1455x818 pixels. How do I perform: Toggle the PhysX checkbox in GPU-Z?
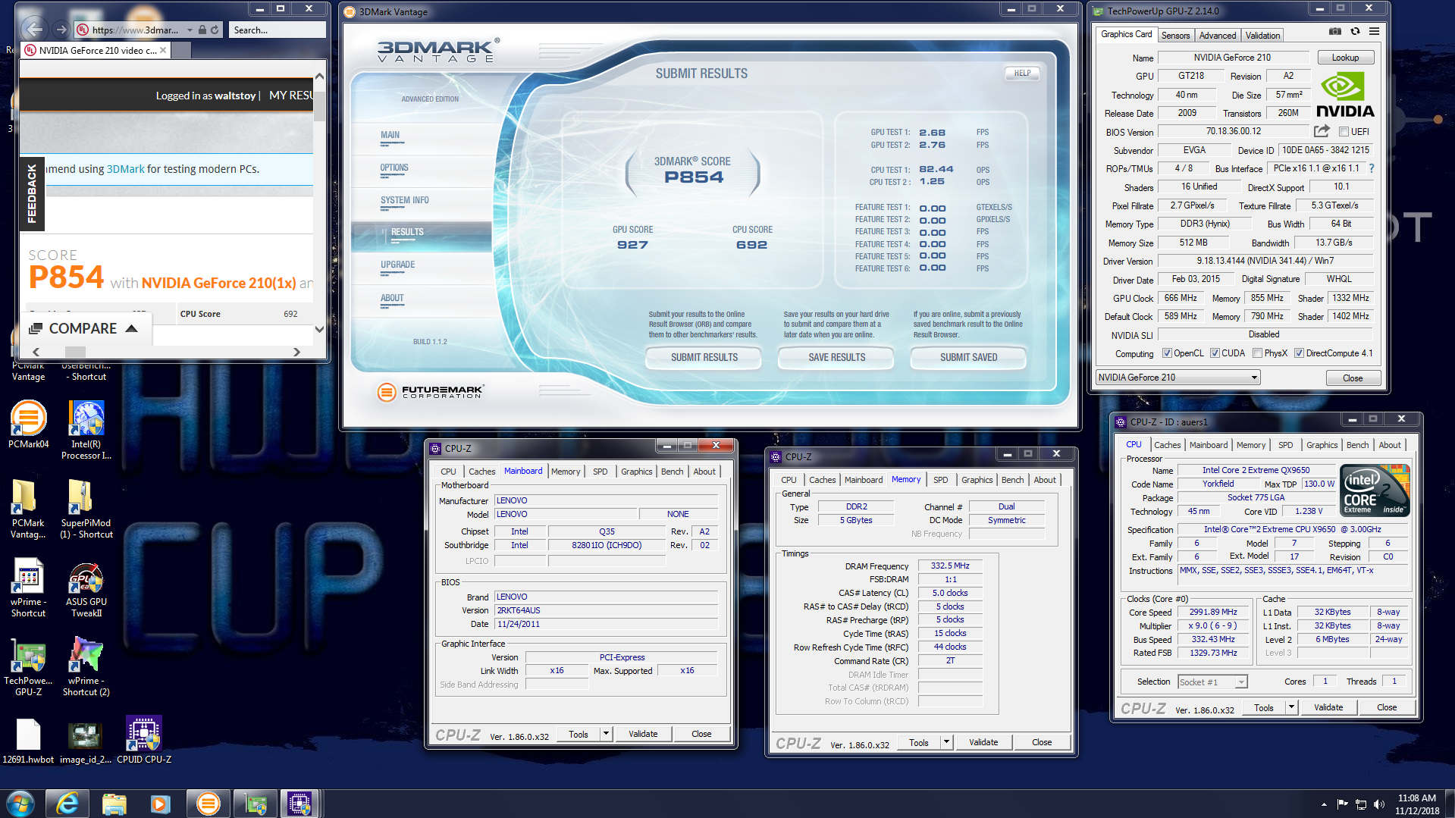pos(1258,353)
